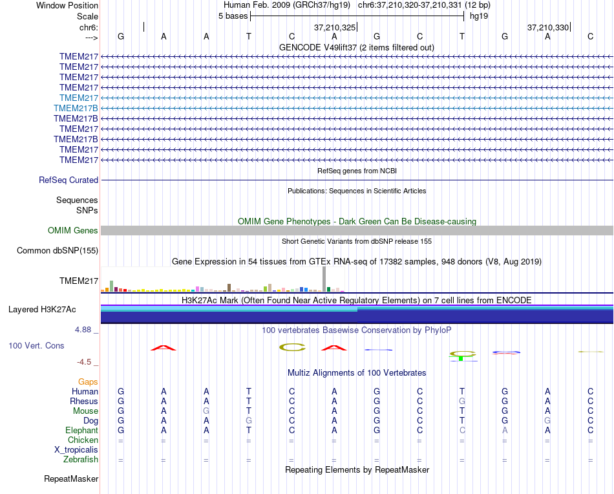Click the grey mismatch G in Rhesus row

point(462,401)
